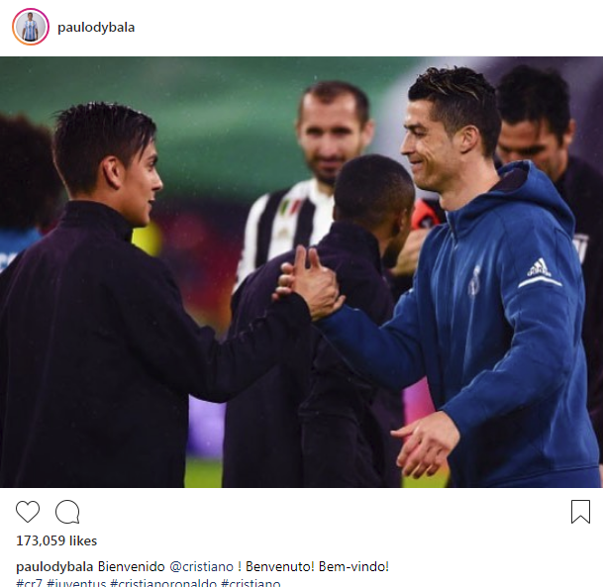Open the #juventus hashtag
603x587 pixels.
point(76,583)
